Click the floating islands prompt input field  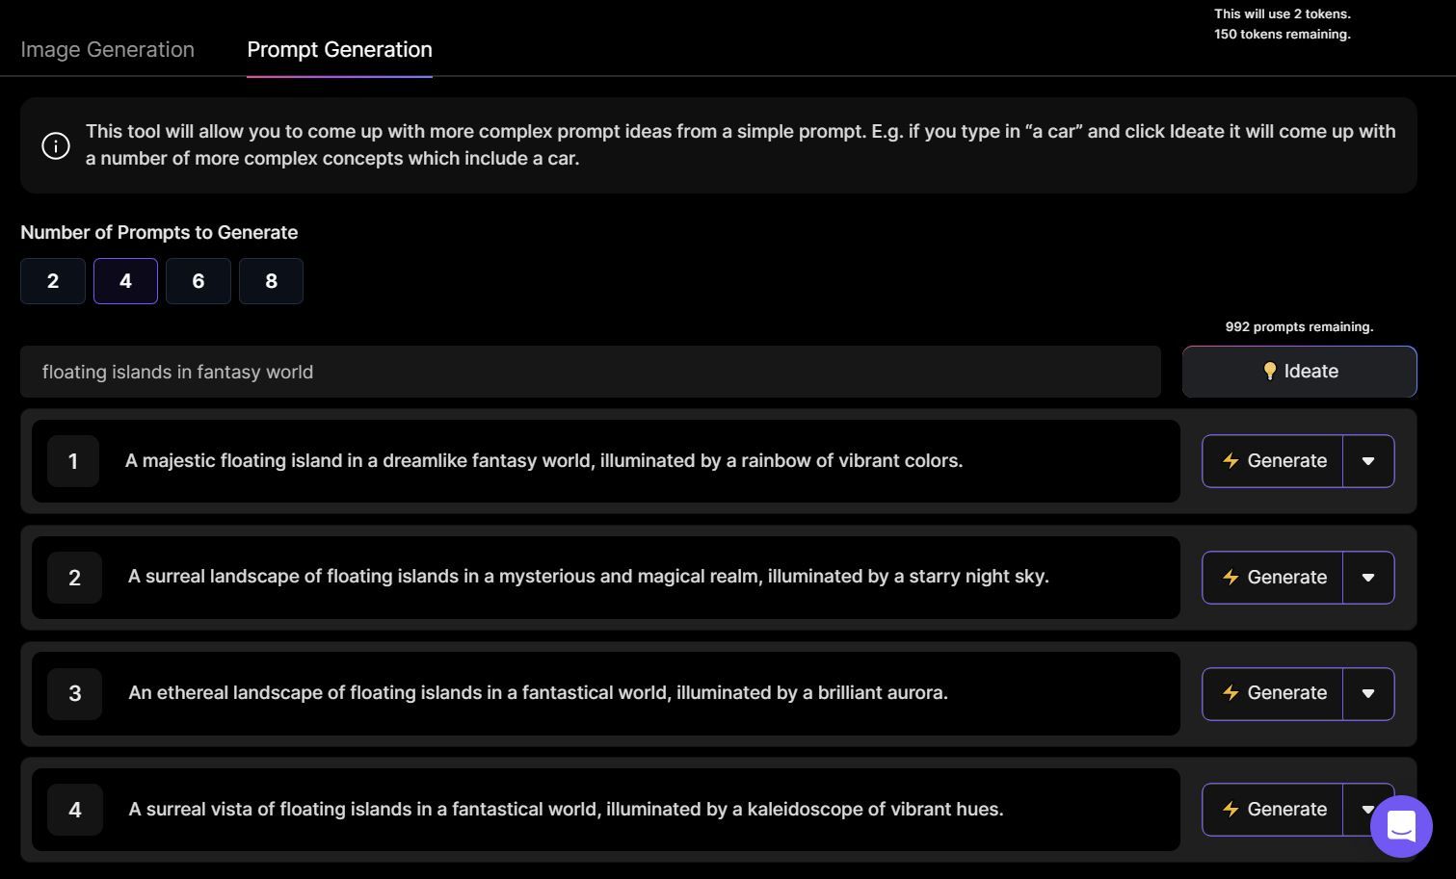tap(590, 372)
